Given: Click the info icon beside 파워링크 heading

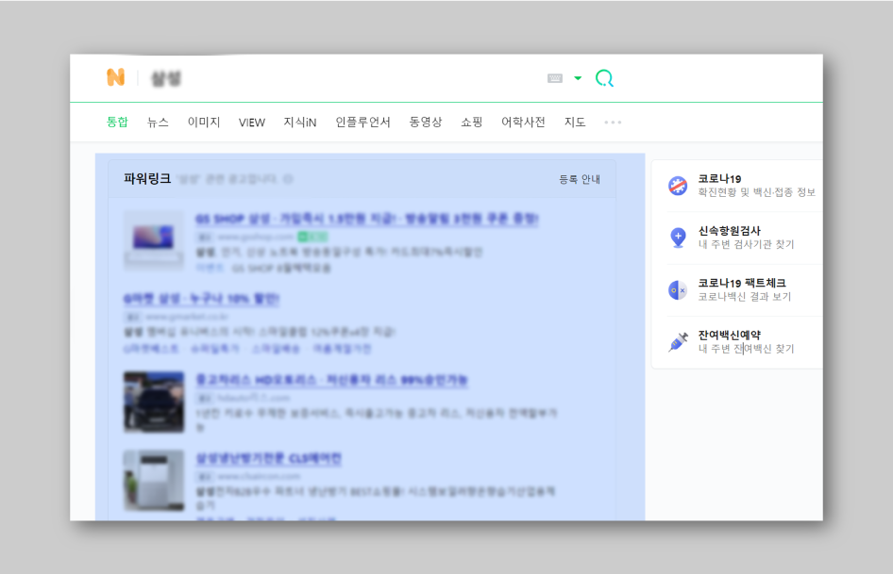Looking at the screenshot, I should pyautogui.click(x=288, y=179).
